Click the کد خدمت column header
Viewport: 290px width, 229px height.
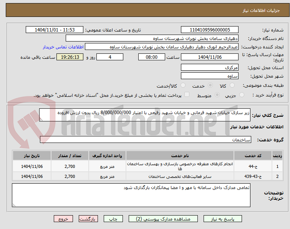(x=253, y=156)
